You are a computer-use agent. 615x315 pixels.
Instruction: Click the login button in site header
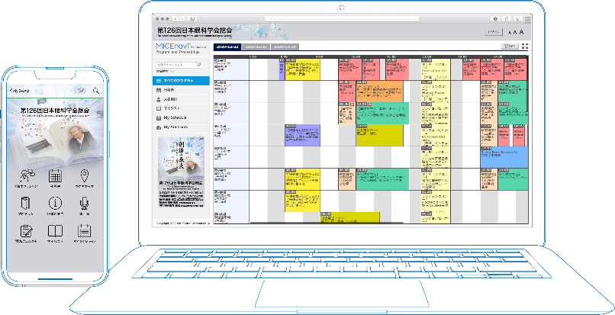(x=494, y=32)
